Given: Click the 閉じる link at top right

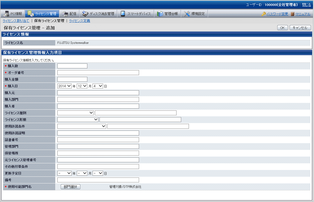Looking at the screenshot, I should tap(307, 5).
